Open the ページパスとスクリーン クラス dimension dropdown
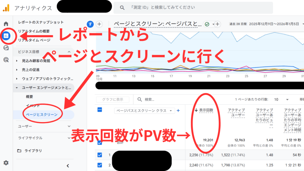 click(x=145, y=110)
